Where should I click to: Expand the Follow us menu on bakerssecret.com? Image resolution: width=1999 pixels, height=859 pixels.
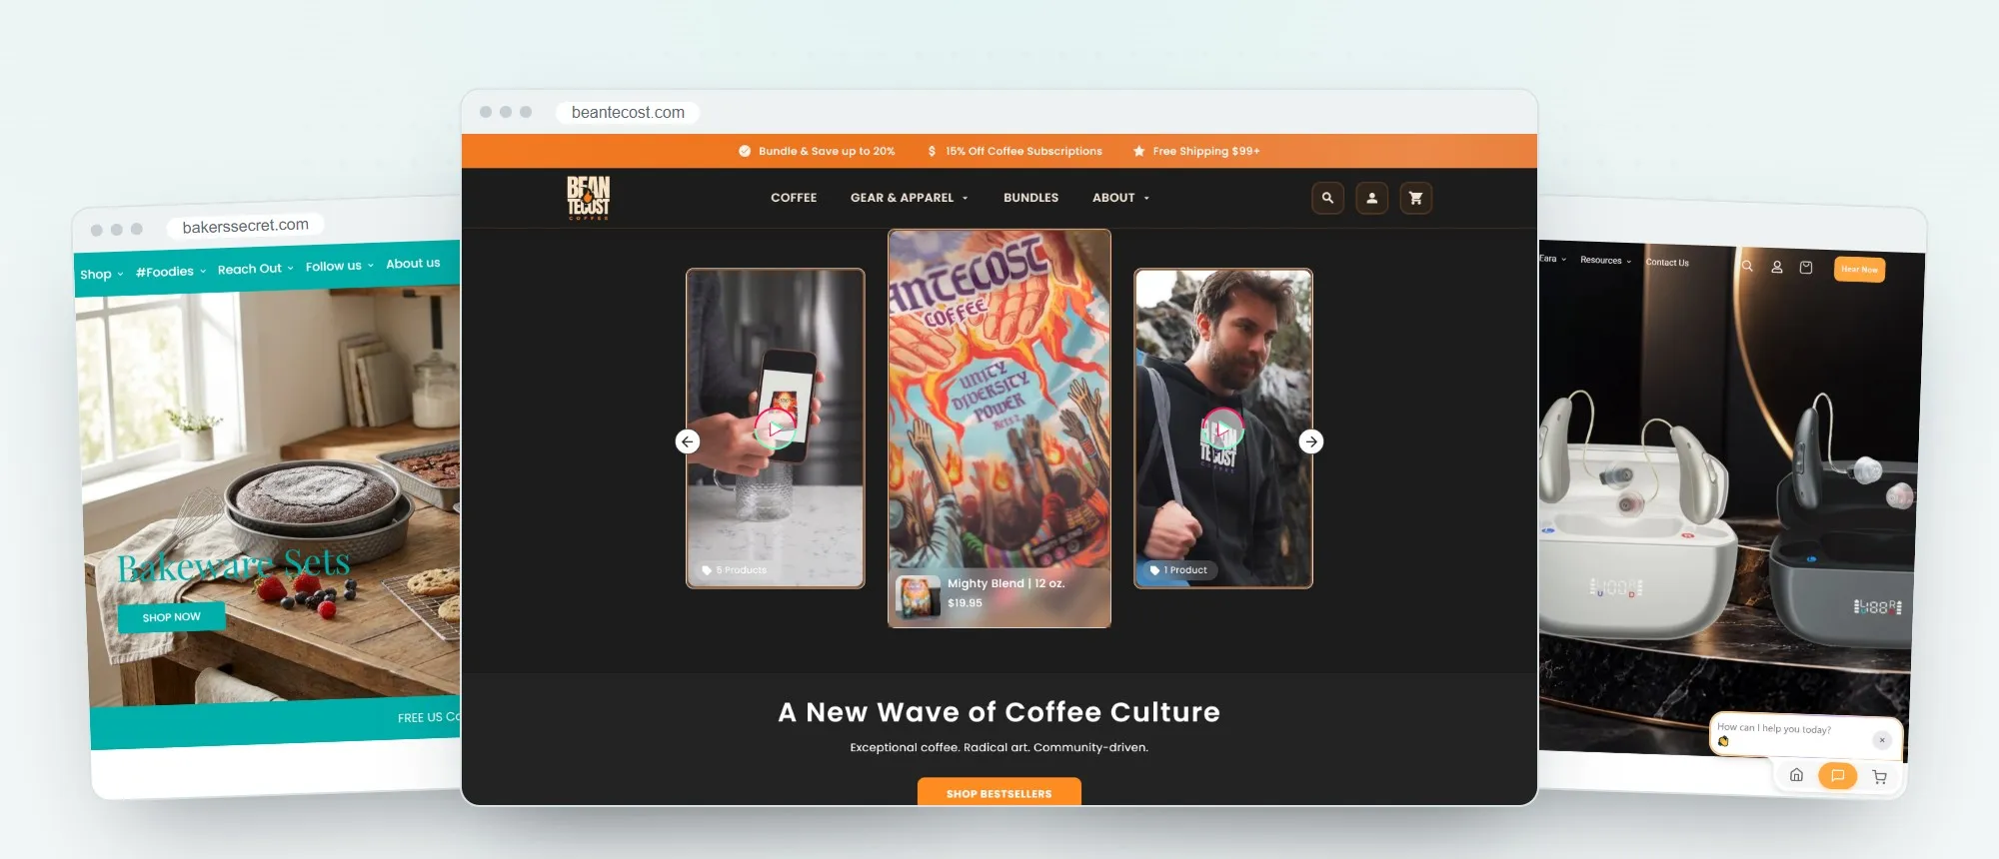[339, 266]
